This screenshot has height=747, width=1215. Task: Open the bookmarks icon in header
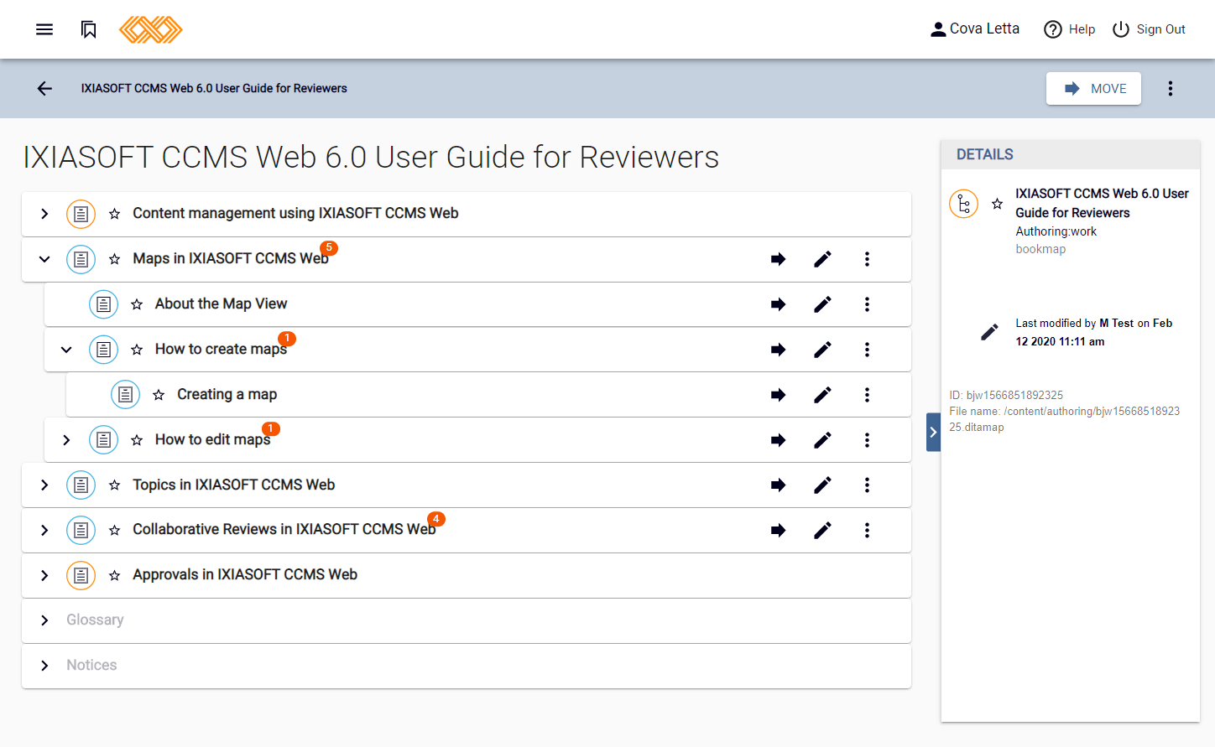(89, 29)
